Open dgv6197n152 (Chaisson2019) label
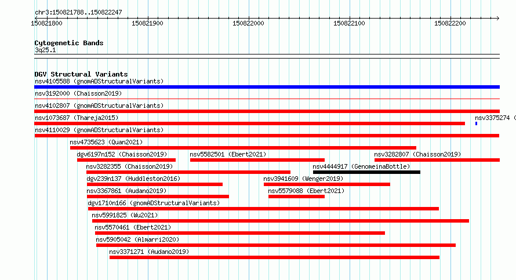Image resolution: width=516 pixels, height=280 pixels. click(122, 154)
